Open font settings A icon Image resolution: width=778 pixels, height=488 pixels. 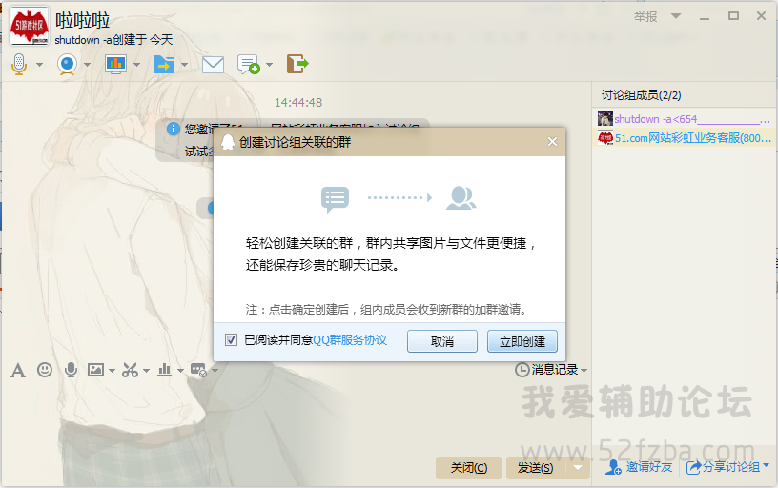18,370
